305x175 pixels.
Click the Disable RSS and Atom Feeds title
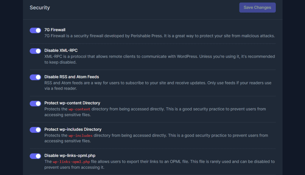click(71, 77)
